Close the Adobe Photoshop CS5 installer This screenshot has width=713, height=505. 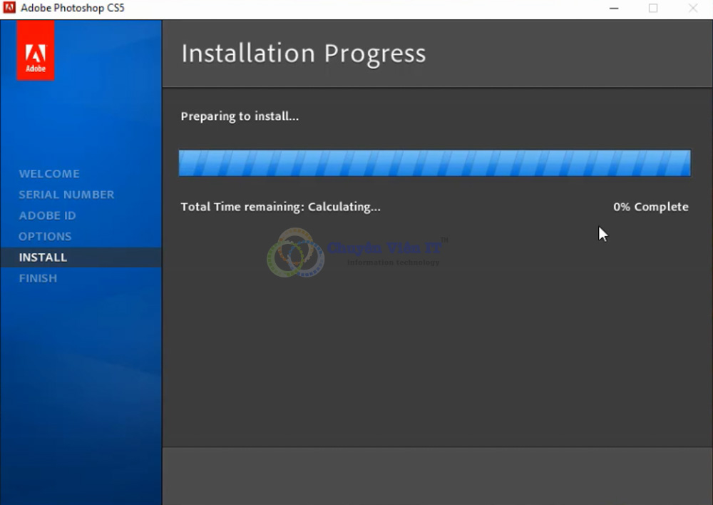[x=692, y=9]
